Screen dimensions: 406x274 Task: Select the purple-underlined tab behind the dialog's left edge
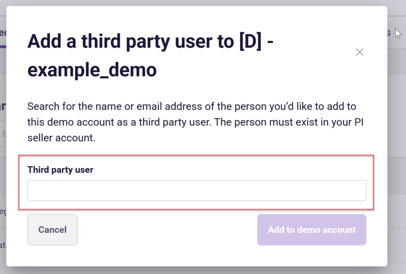(x=3, y=34)
